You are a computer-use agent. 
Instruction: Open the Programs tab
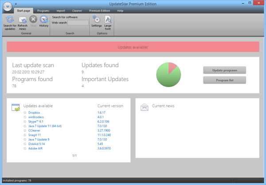click(x=43, y=11)
